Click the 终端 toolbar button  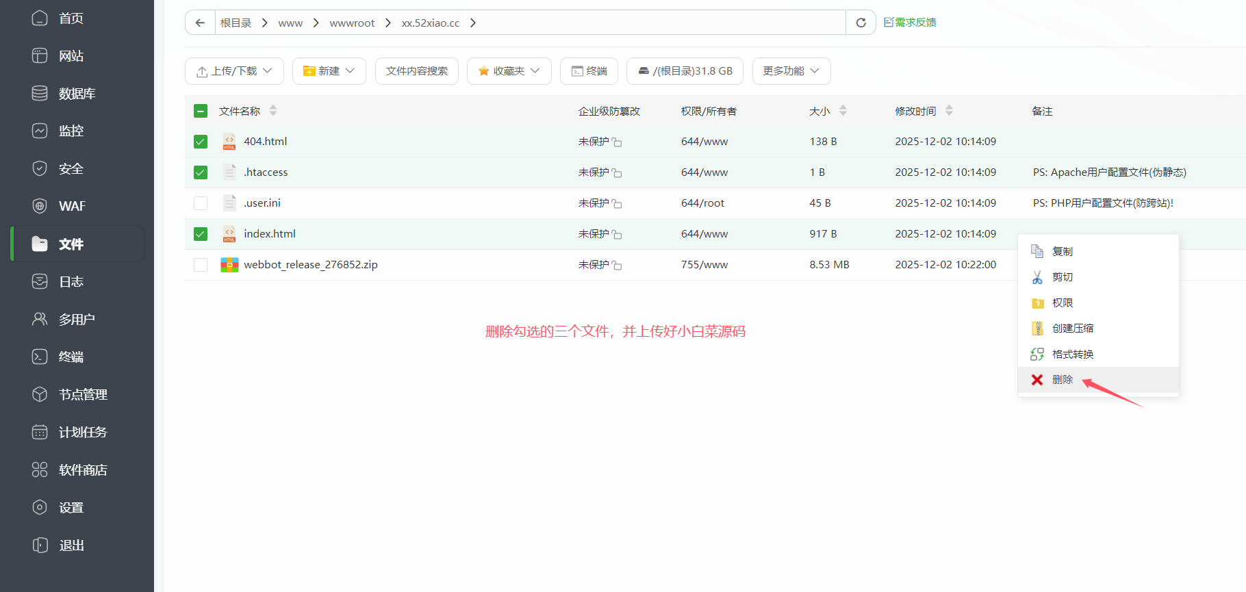point(589,71)
